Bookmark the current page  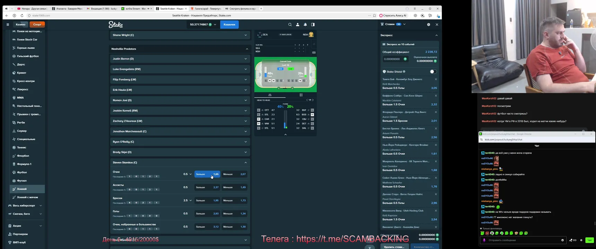[x=374, y=16]
